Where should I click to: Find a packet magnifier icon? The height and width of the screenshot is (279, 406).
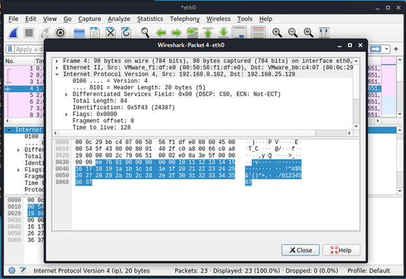coord(145,33)
